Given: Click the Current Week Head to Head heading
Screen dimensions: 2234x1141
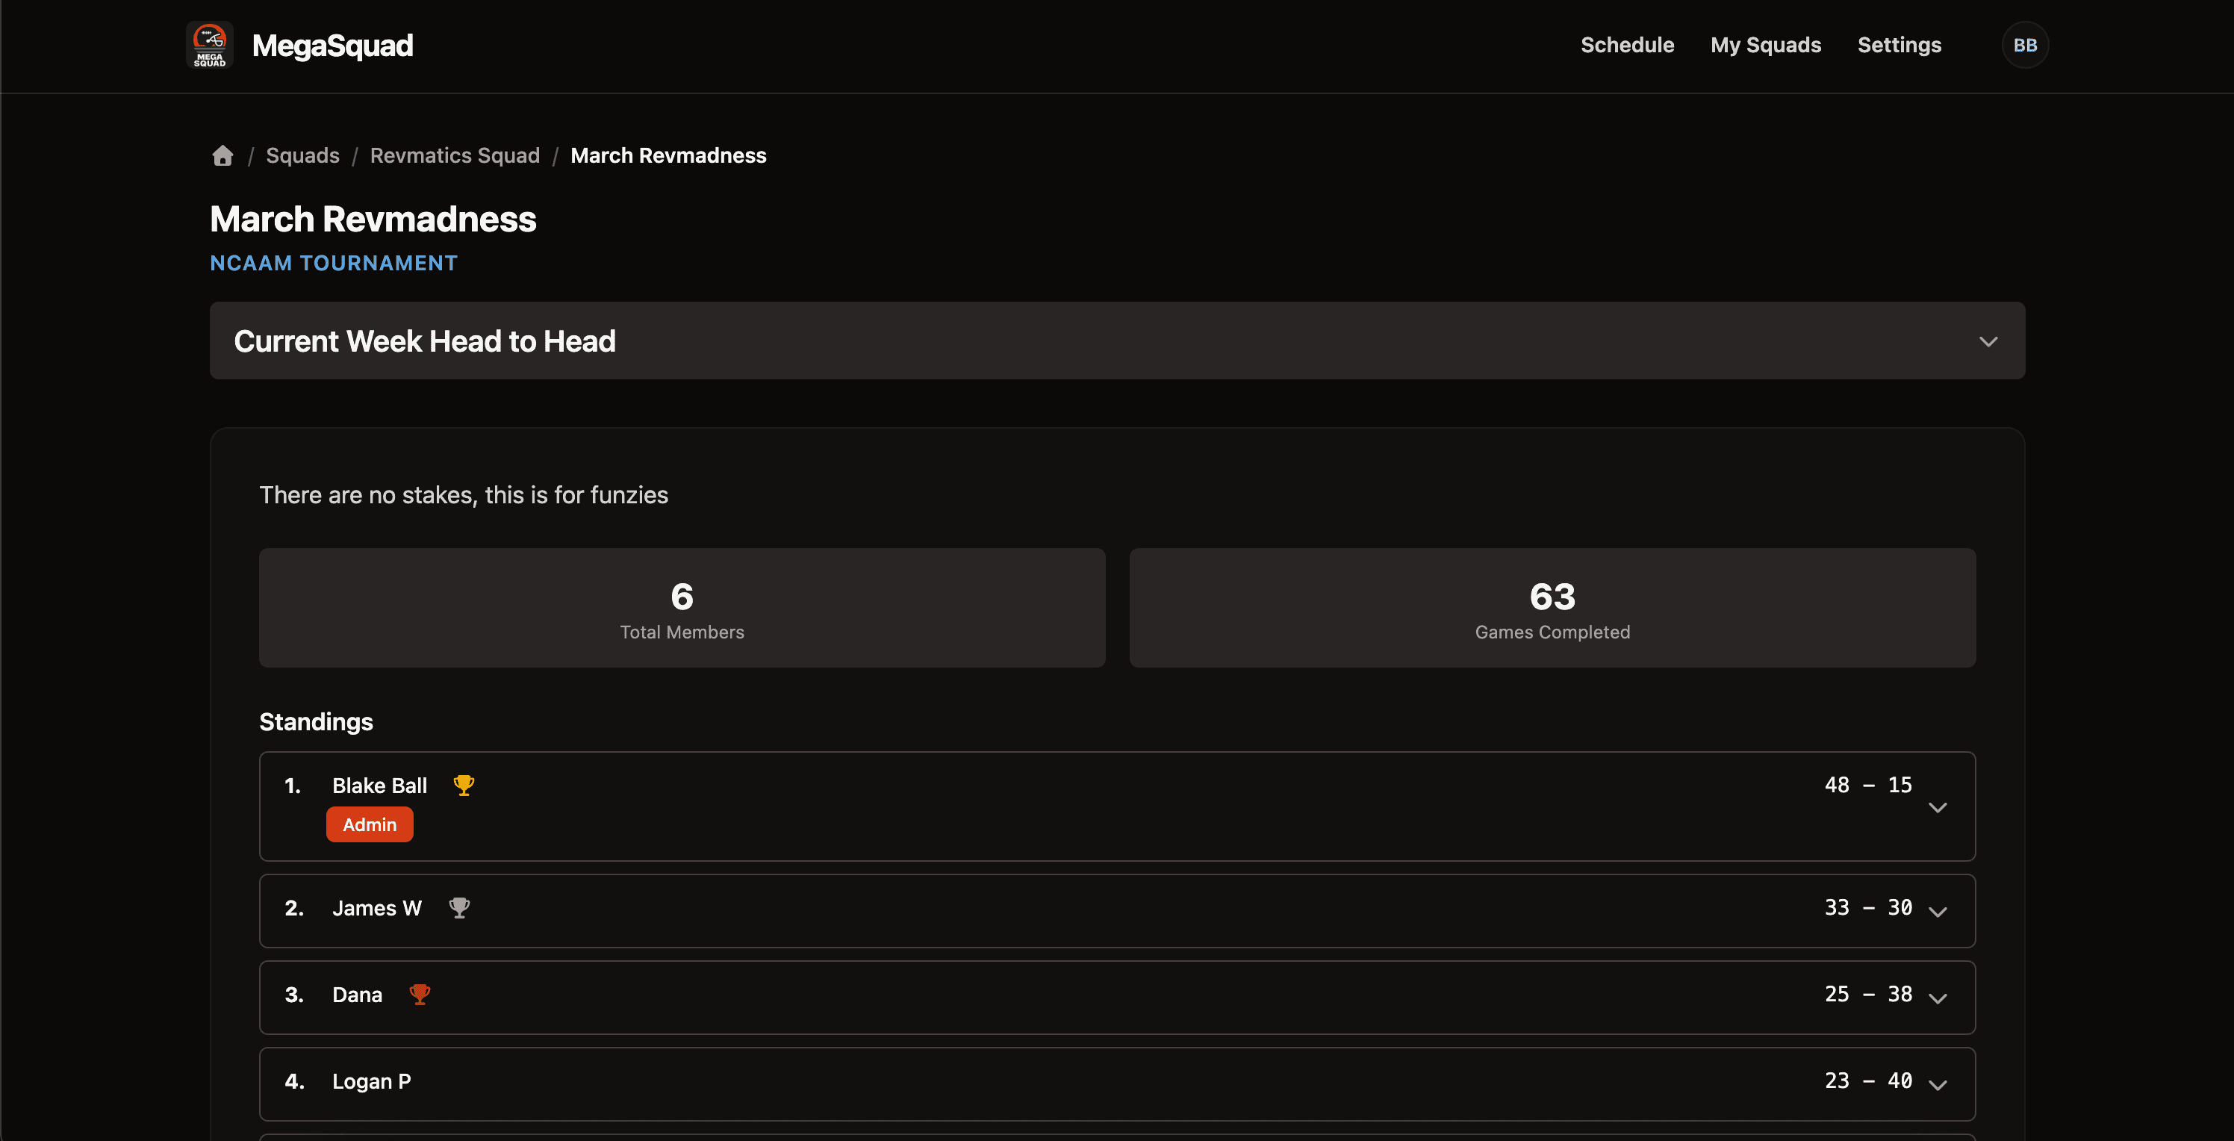Looking at the screenshot, I should tap(425, 341).
